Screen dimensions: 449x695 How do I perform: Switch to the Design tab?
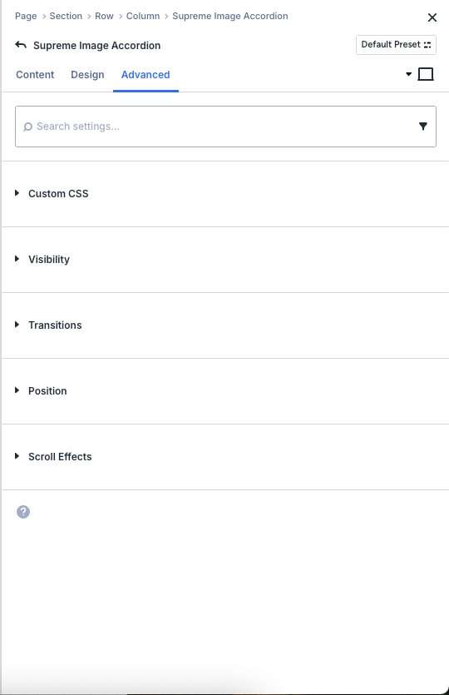point(87,74)
